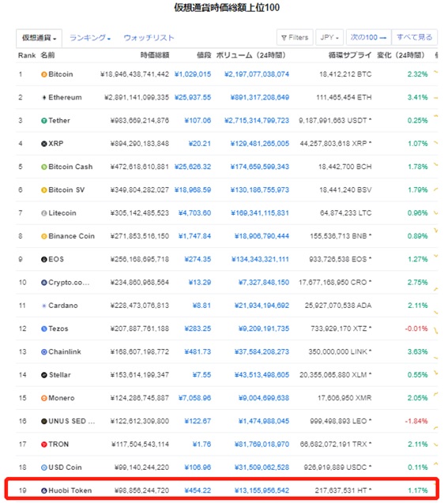Screen dimensions: 448x503
Task: Open the Filters button
Action: (295, 38)
